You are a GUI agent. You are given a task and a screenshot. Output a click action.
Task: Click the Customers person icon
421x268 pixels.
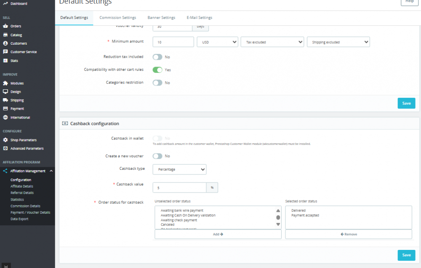(5, 43)
